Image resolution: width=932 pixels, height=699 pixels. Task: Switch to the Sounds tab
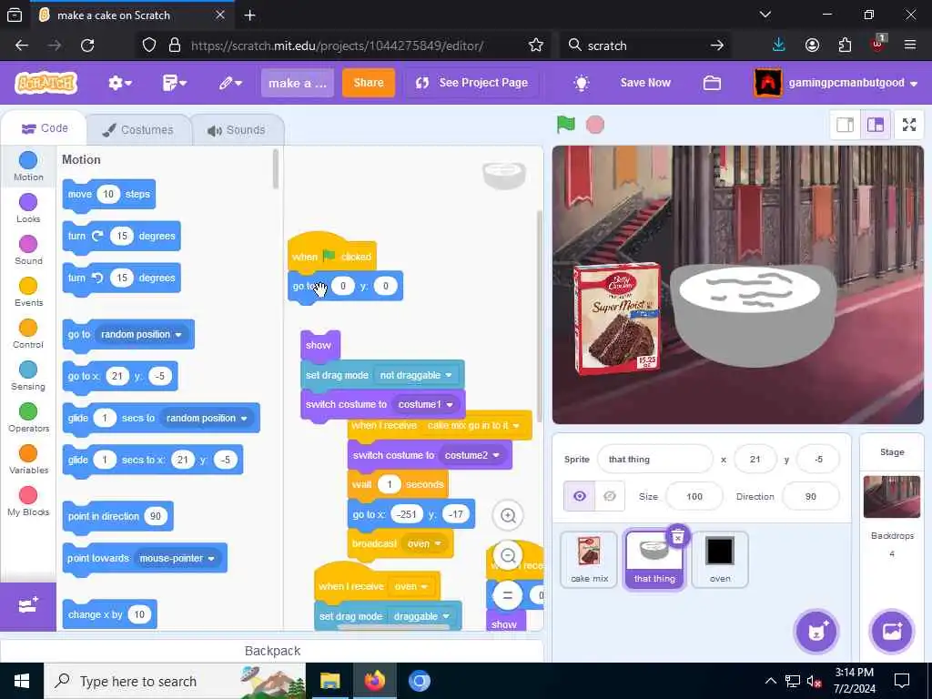[237, 129]
